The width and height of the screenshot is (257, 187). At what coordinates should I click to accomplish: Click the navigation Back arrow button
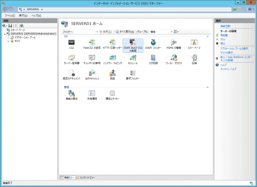click(x=5, y=10)
